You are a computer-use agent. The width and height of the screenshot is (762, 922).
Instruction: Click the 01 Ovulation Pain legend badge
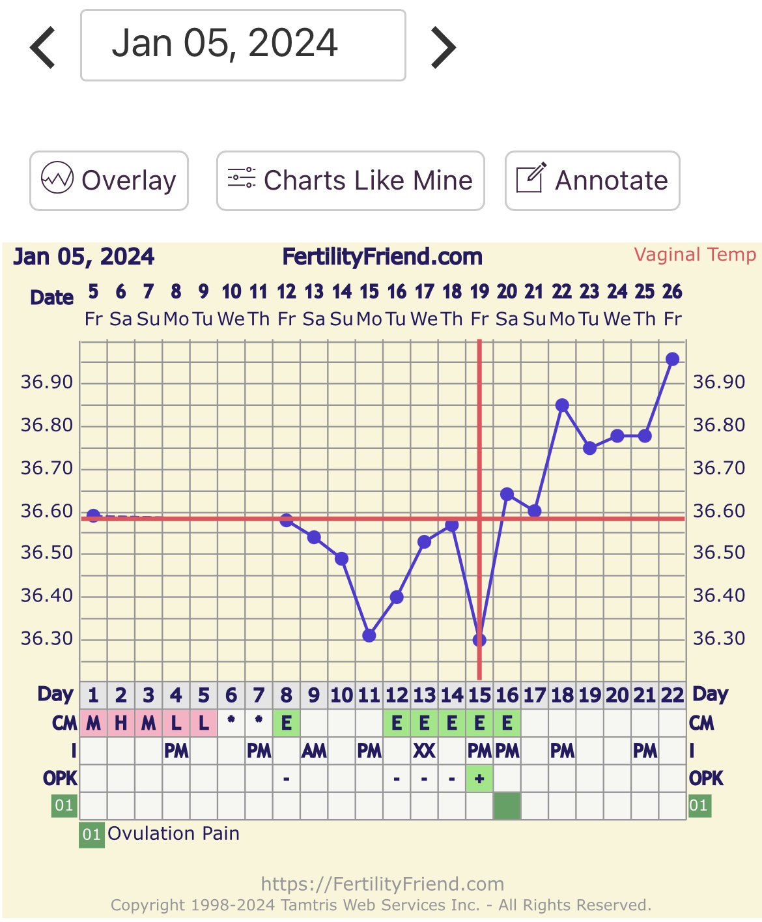tap(91, 834)
